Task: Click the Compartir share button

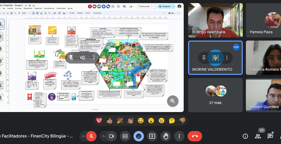Action: pos(165,6)
